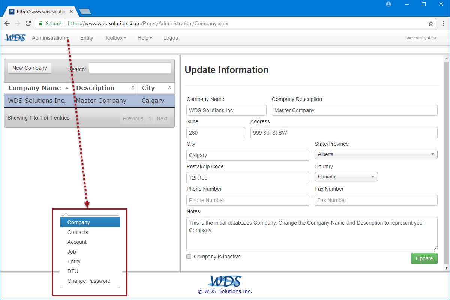
Task: Click the browser address bar URL
Action: tap(148, 23)
